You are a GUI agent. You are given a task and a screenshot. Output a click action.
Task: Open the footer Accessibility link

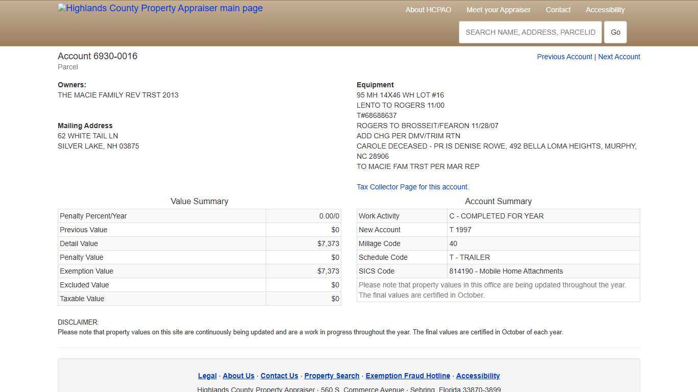478,376
